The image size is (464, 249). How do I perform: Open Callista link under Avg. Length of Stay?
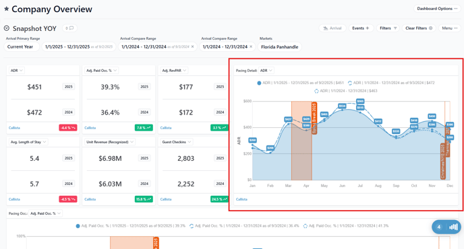point(14,199)
